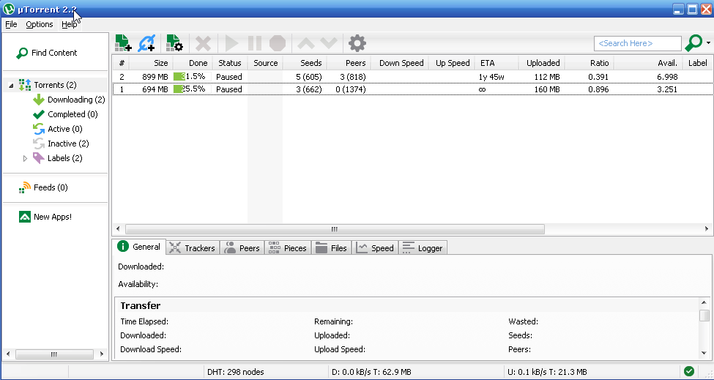Open Preferences via the gear icon

(x=357, y=44)
